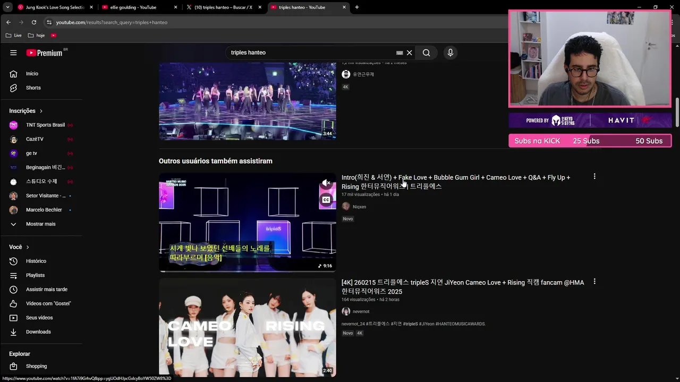Open 4K JiYeon Cameo Love Rising video title
680x382 pixels.
(x=463, y=287)
